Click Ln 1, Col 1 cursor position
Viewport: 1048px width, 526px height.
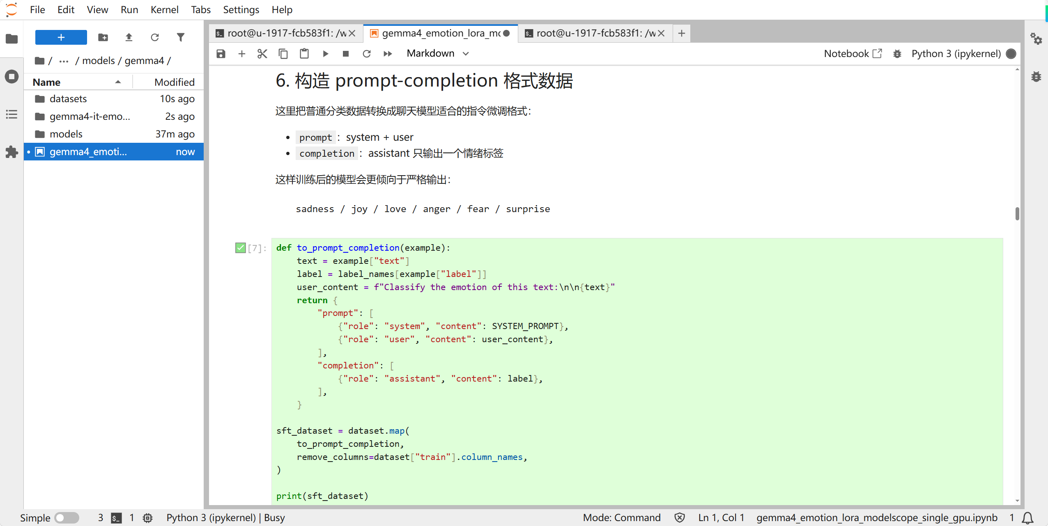721,518
